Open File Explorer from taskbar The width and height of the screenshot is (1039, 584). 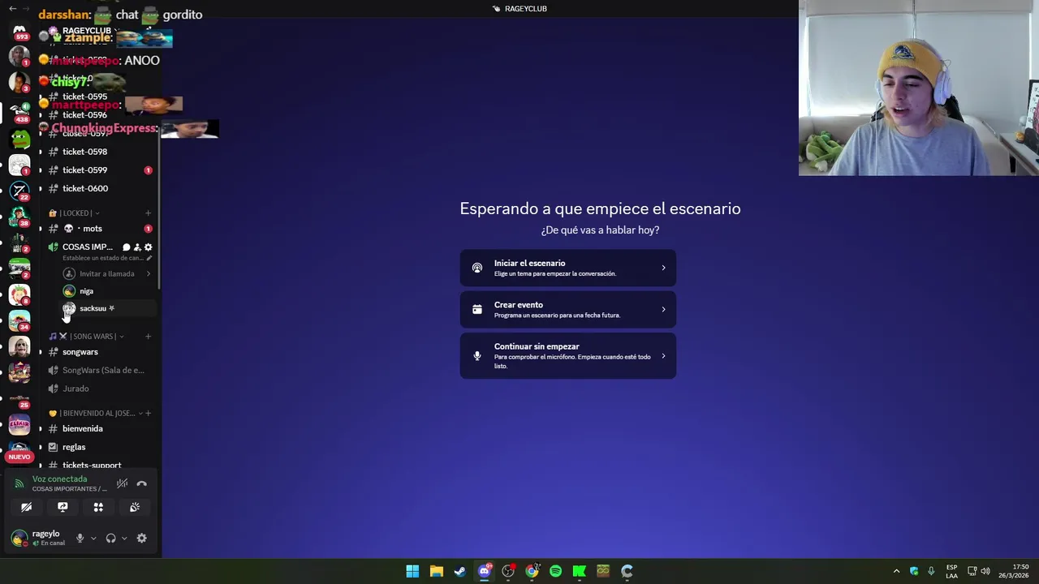click(436, 571)
